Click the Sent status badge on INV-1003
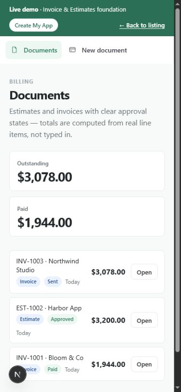Viewport: 181px width, 392px height. (53, 281)
